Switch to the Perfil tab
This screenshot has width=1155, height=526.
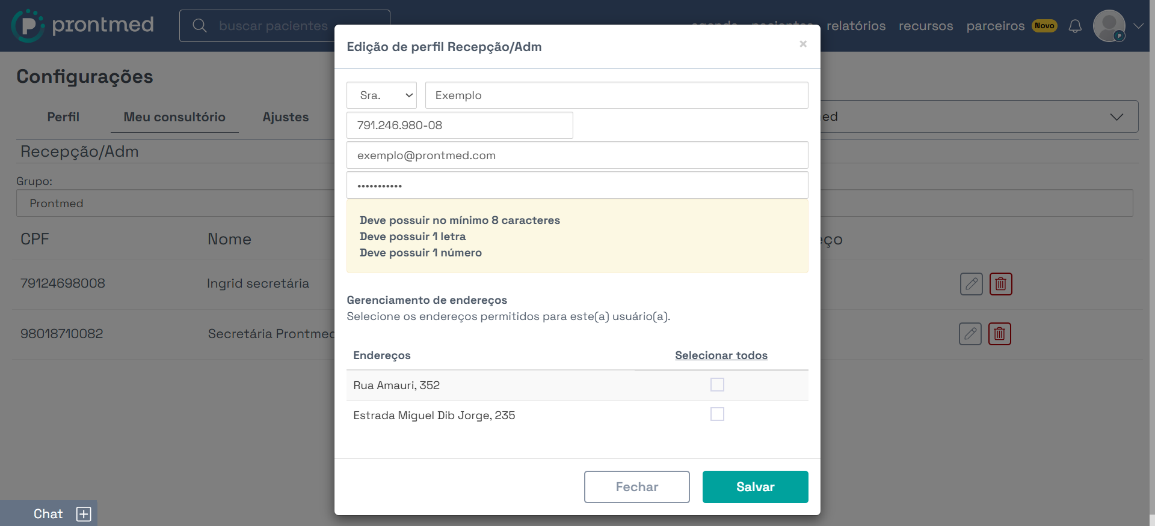pos(63,117)
